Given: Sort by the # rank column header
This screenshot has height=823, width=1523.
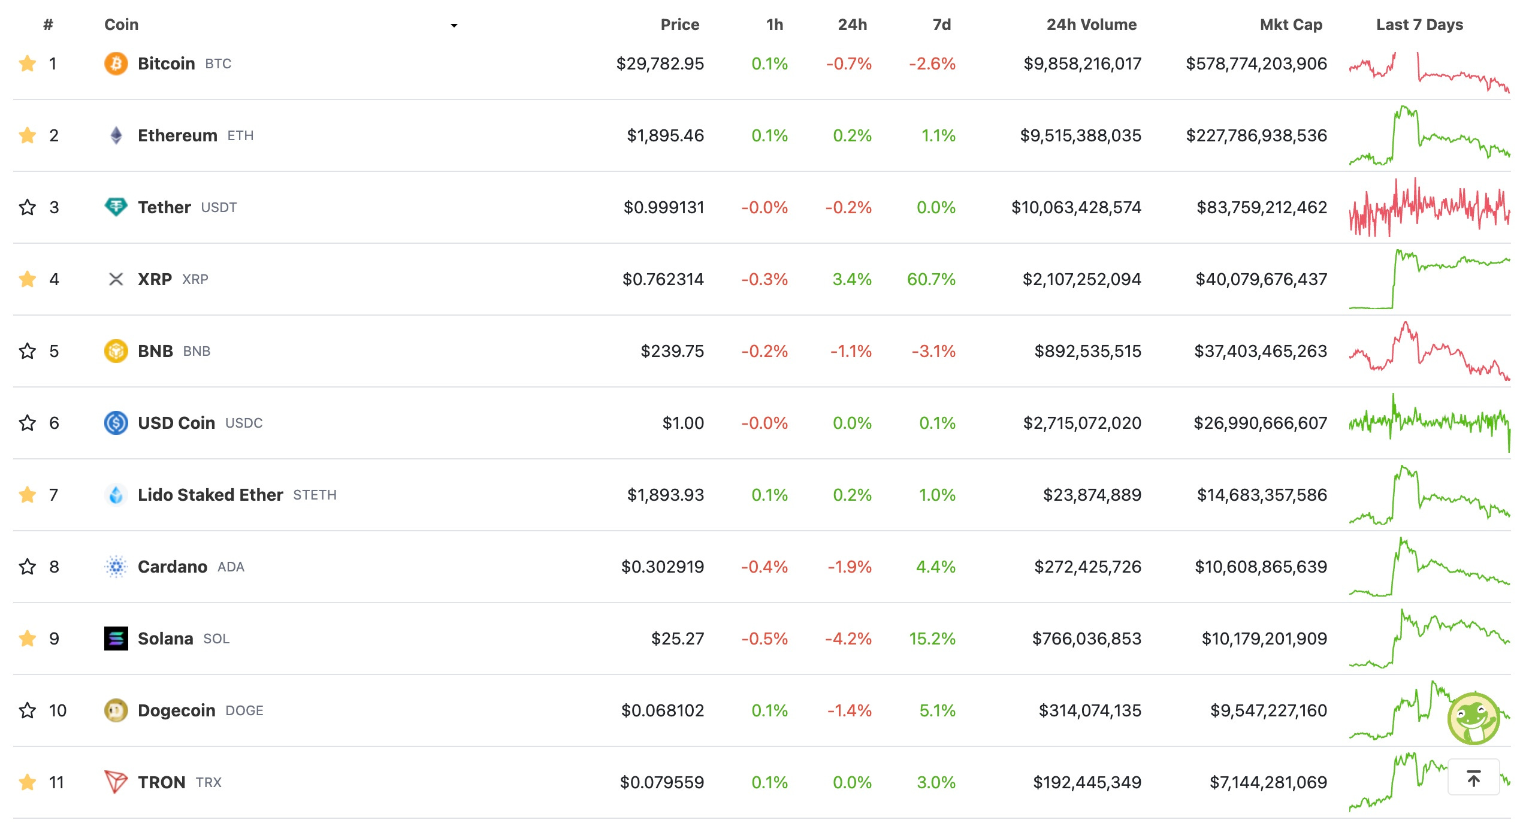Looking at the screenshot, I should pyautogui.click(x=49, y=25).
